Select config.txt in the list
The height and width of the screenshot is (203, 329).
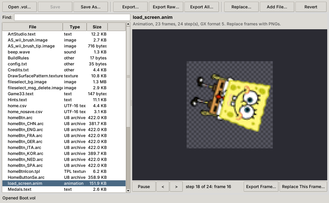pyautogui.click(x=64, y=64)
